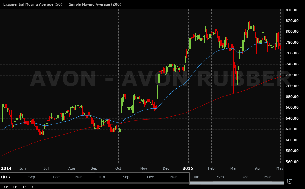Click the 700.00 price axis label
This screenshot has width=305, height=189.
tap(292, 86)
